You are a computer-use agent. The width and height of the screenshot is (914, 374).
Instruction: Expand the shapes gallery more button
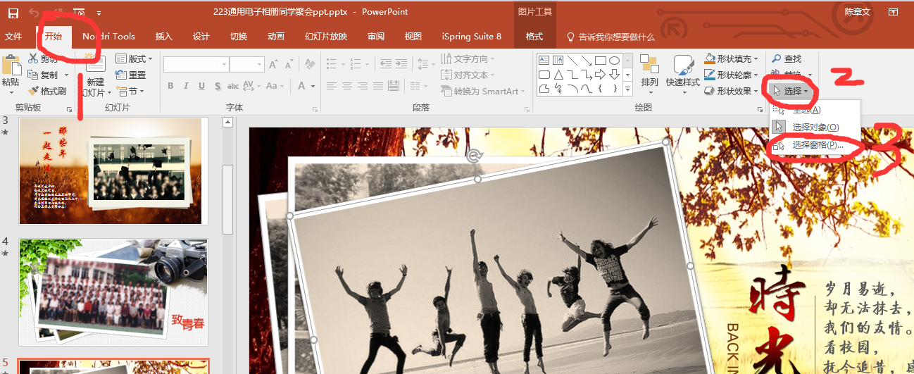[x=628, y=89]
